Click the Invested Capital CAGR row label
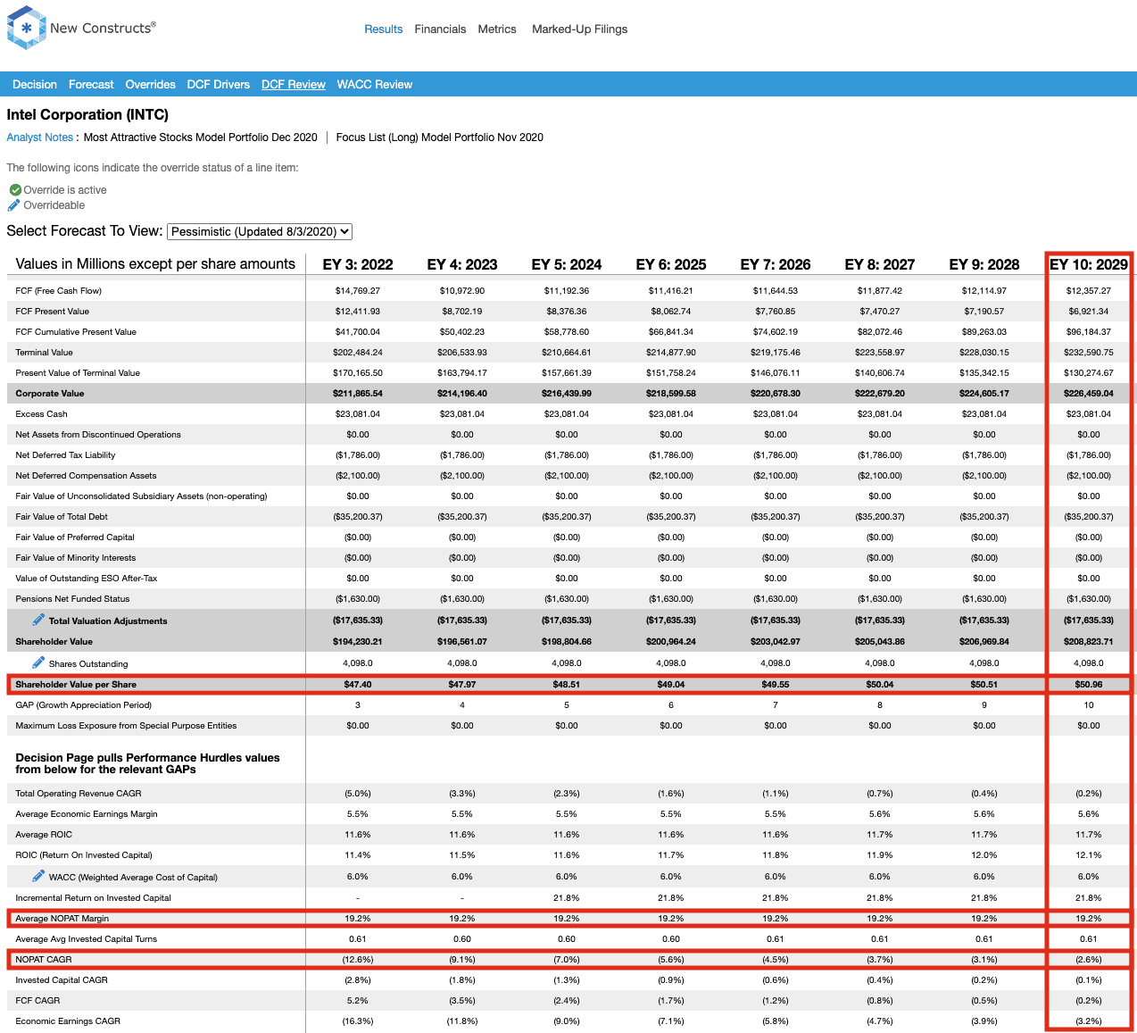 point(62,980)
